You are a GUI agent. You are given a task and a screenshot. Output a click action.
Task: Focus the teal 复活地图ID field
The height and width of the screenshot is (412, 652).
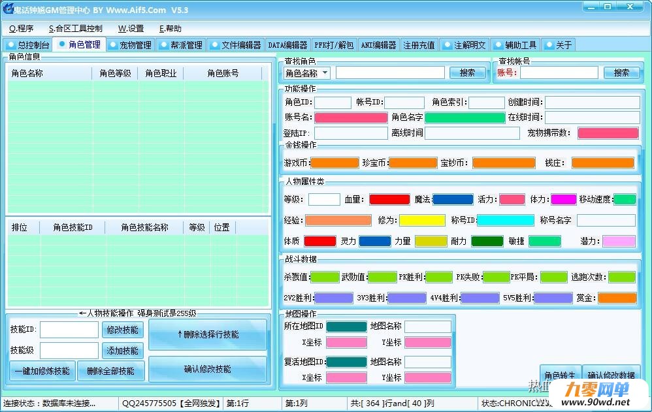[x=346, y=362]
